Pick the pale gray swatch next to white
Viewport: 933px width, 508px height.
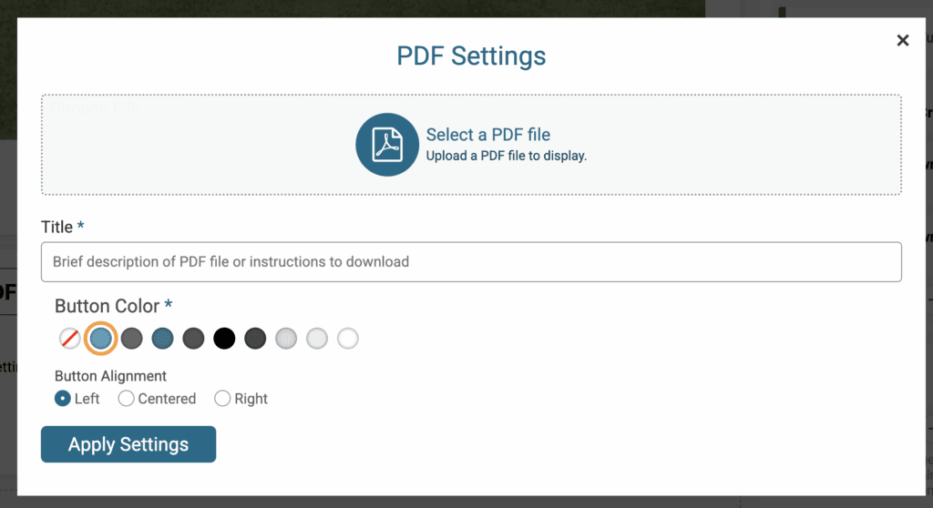[x=317, y=339]
